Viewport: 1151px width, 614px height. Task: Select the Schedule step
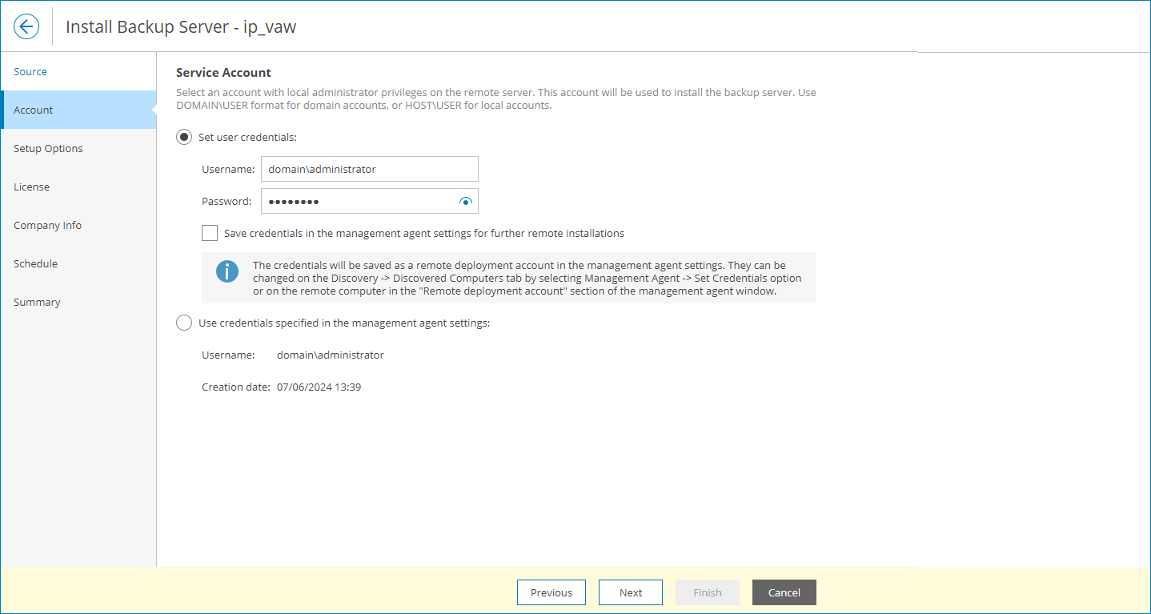(35, 263)
